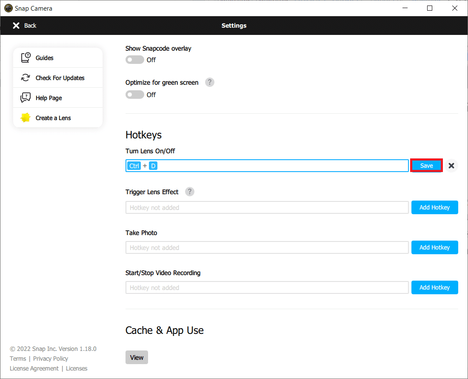Click the Turn Lens On/Off hotkey field
The image size is (468, 379).
(x=281, y=166)
